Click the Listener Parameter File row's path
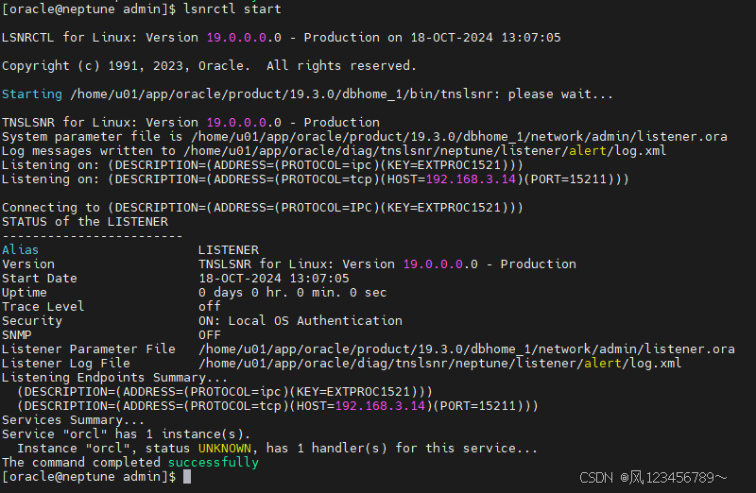Viewport: 756px width, 493px height. [x=466, y=349]
